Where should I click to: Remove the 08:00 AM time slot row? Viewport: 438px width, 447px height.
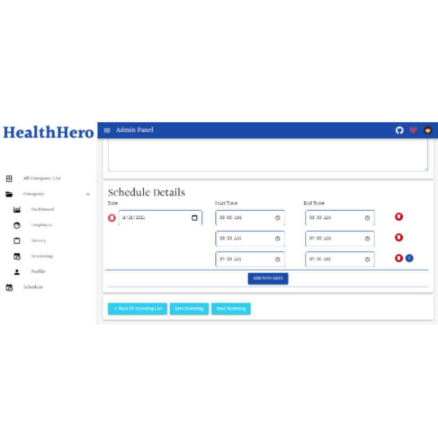click(399, 217)
